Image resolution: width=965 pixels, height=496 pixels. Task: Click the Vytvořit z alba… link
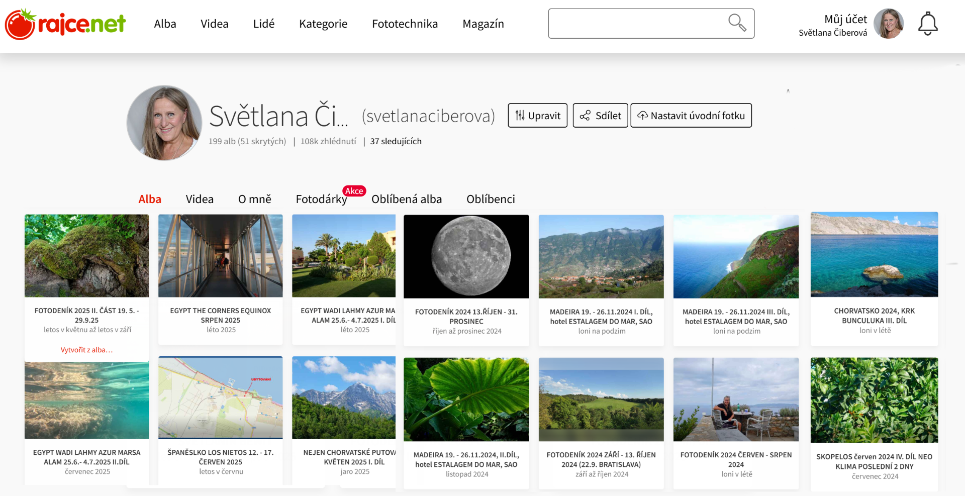(86, 350)
